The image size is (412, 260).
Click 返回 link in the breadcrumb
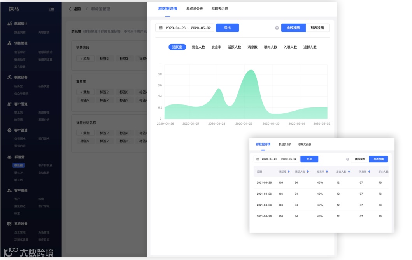(x=77, y=9)
